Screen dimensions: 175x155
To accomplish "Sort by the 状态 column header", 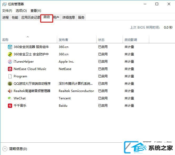I will (109, 40).
